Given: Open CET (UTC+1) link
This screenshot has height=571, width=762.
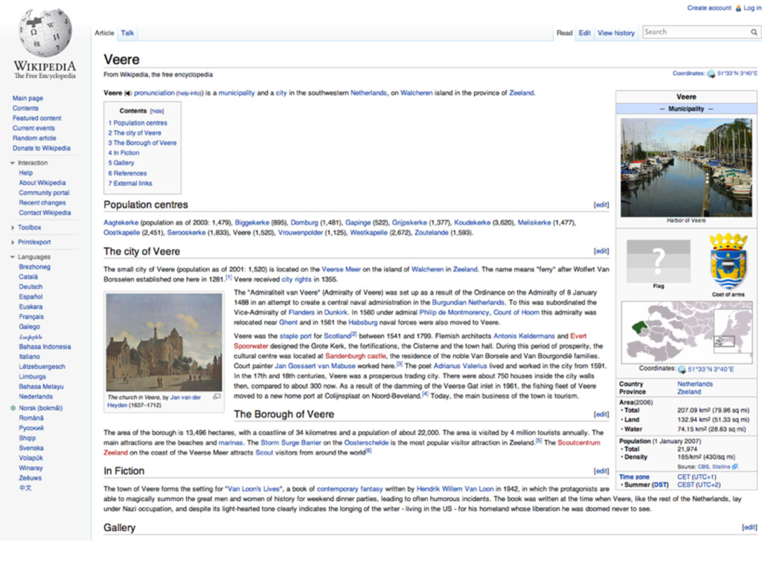Looking at the screenshot, I should (697, 477).
